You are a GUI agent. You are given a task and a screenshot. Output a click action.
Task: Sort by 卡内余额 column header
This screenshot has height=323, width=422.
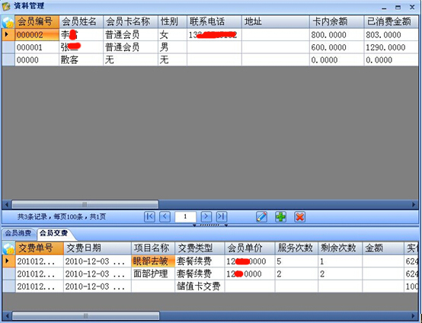[337, 22]
